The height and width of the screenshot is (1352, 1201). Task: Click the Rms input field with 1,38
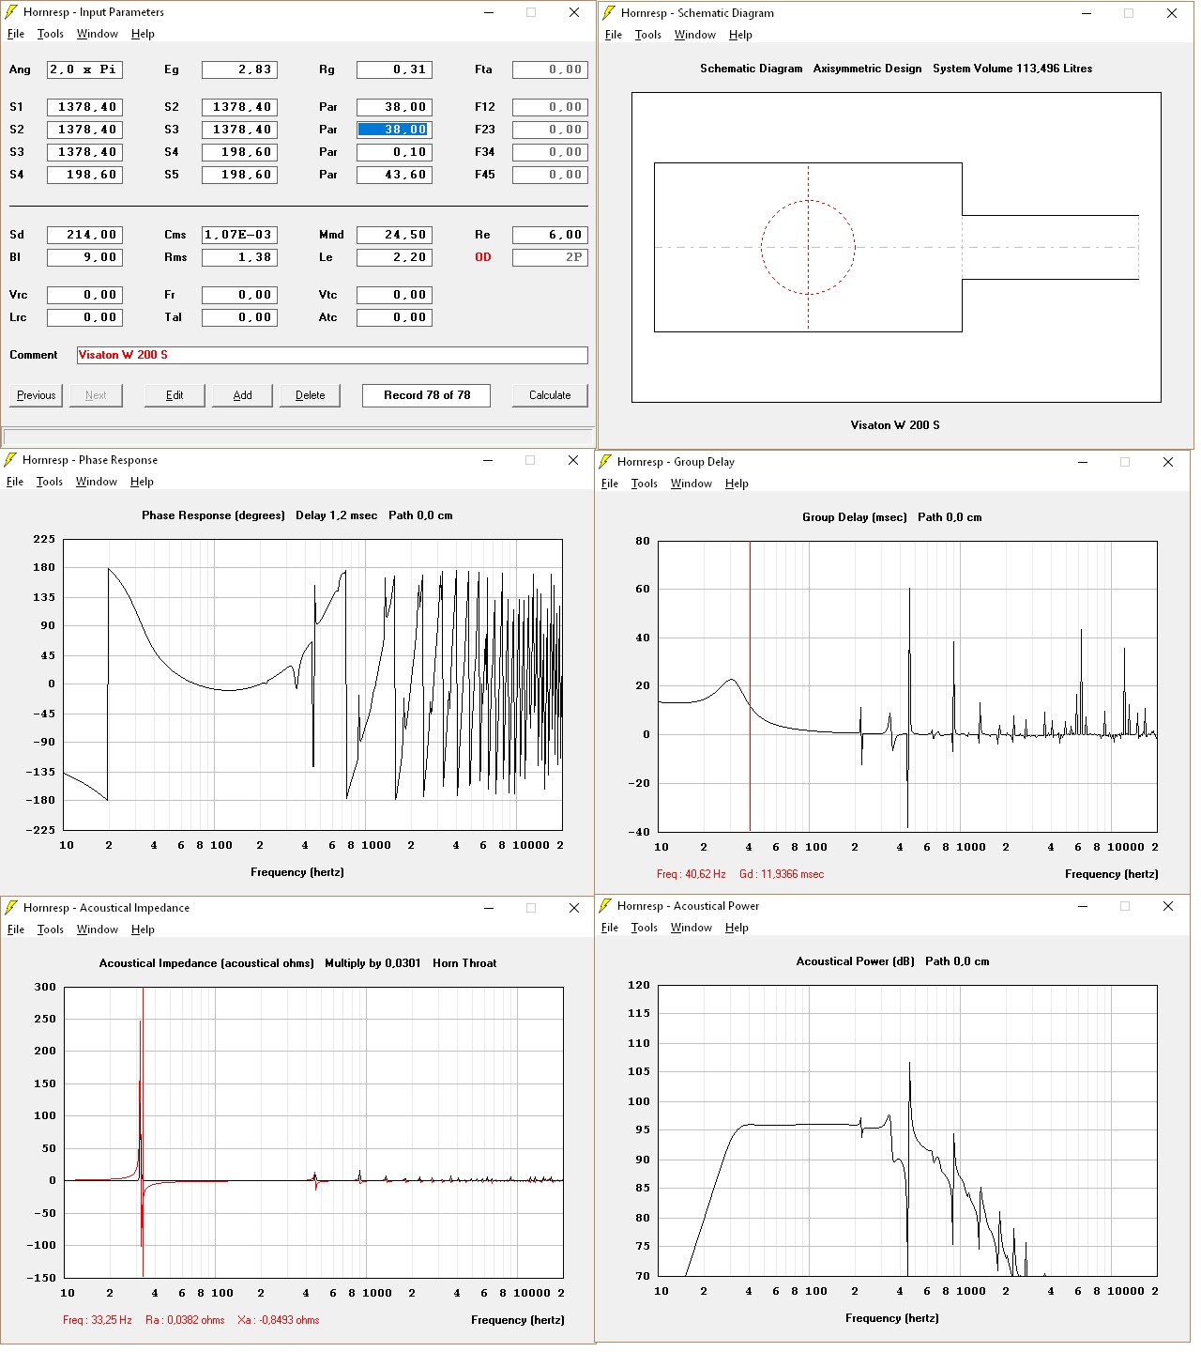[239, 257]
